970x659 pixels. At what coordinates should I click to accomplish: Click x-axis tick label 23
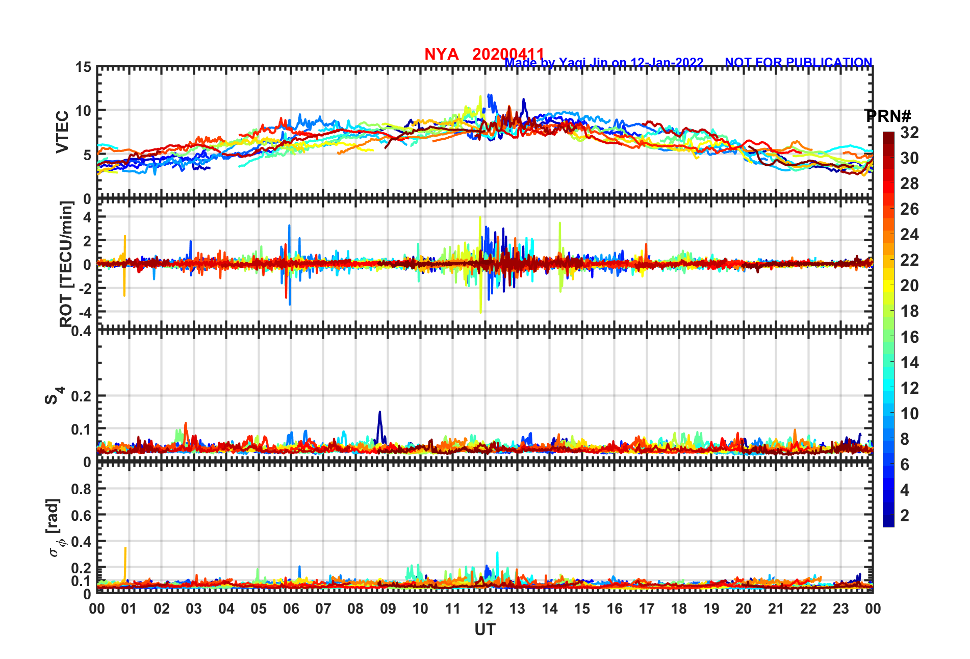pyautogui.click(x=840, y=609)
